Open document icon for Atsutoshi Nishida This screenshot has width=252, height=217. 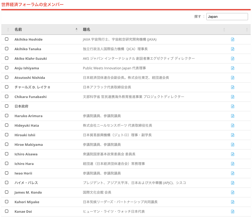(233, 78)
